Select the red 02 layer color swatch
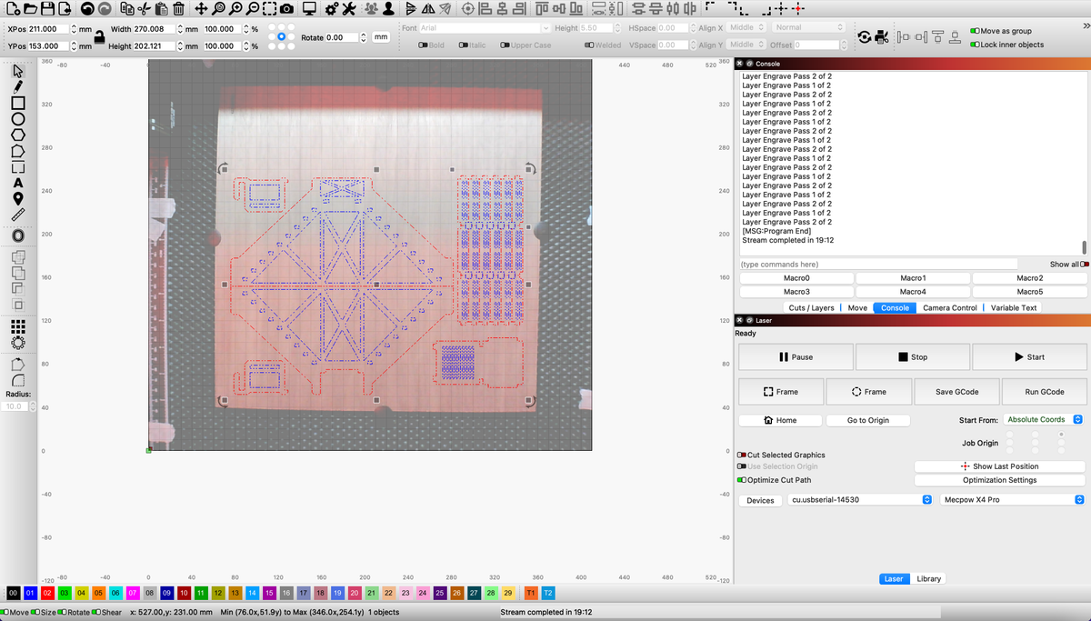The height and width of the screenshot is (621, 1091). (47, 593)
